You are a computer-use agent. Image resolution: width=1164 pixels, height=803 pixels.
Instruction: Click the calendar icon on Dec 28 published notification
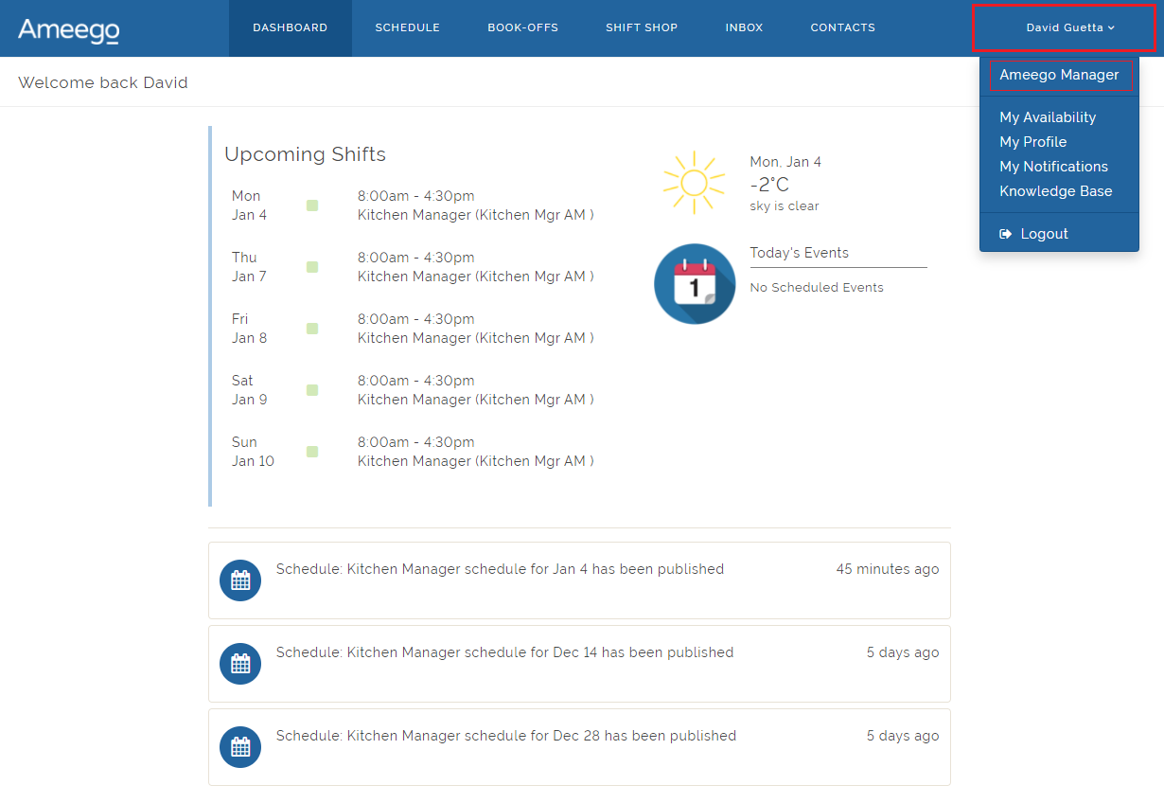pyautogui.click(x=240, y=747)
